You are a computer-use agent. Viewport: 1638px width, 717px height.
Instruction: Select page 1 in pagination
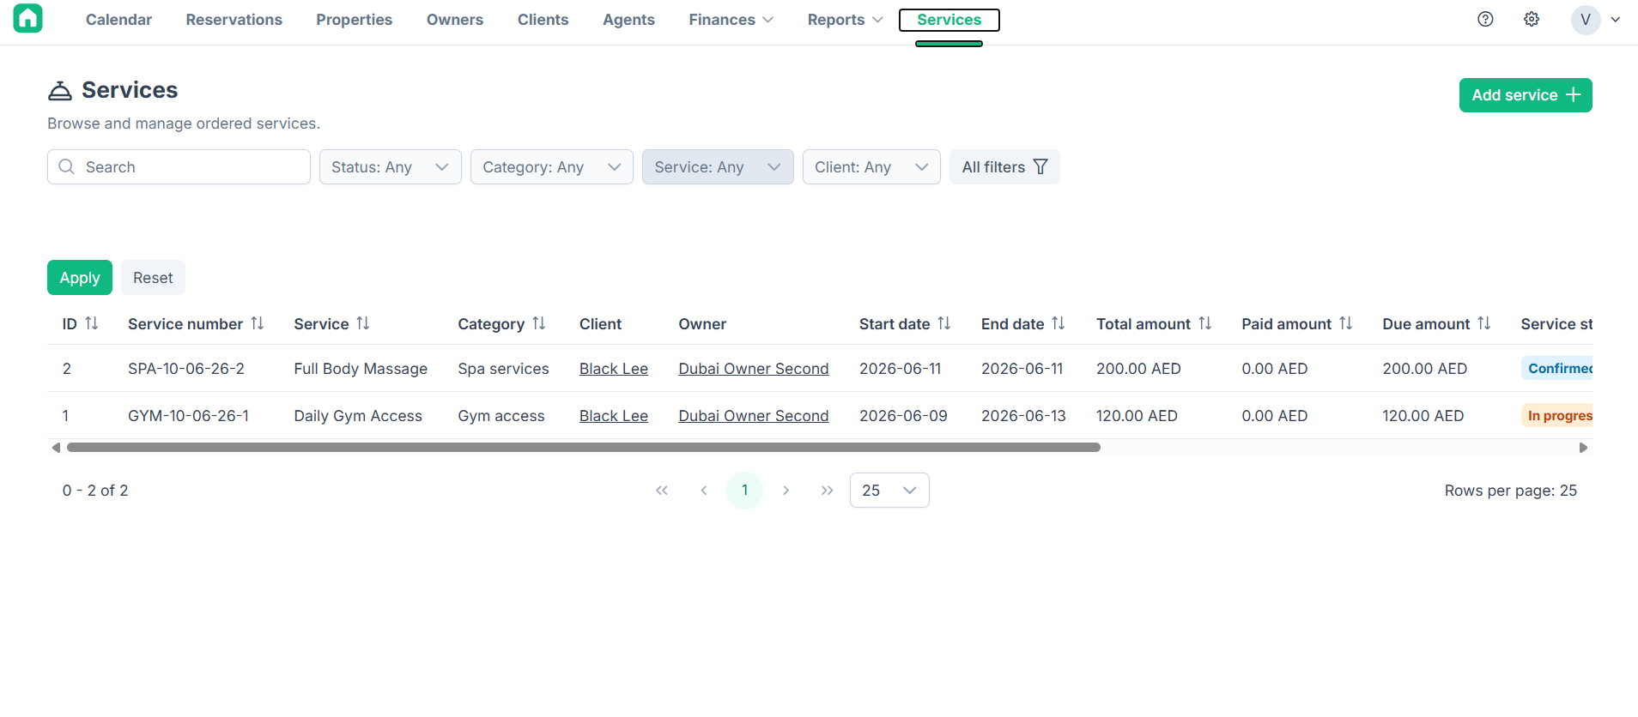tap(744, 491)
